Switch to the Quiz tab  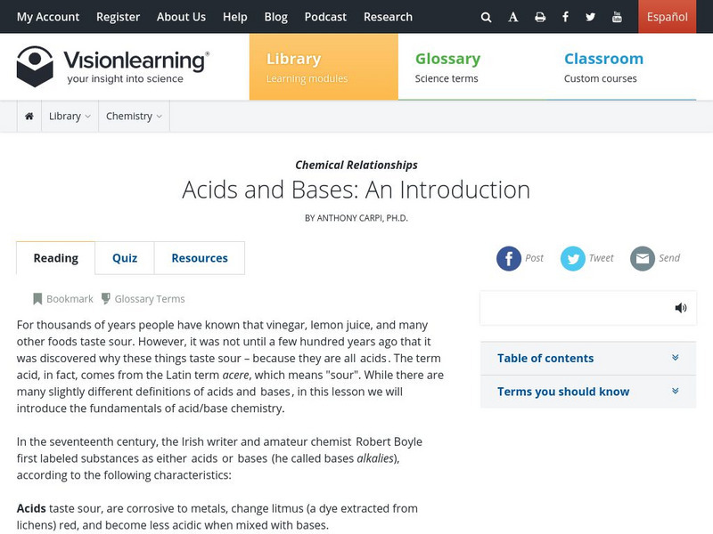(x=125, y=258)
